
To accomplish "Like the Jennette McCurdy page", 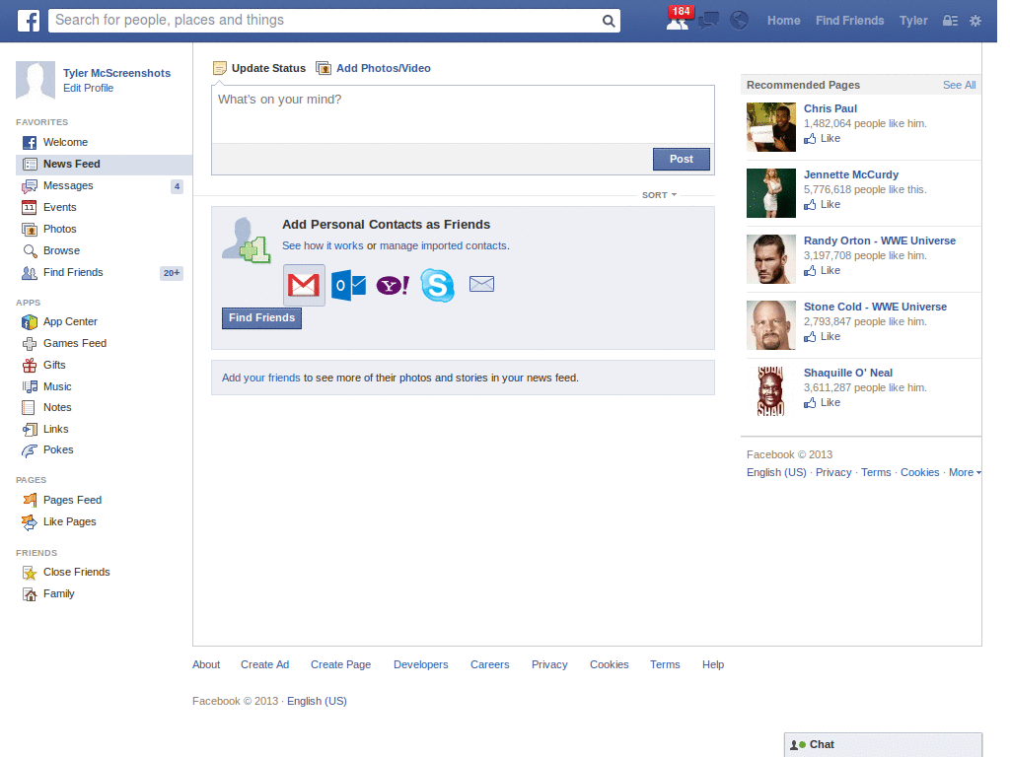I will 822,205.
